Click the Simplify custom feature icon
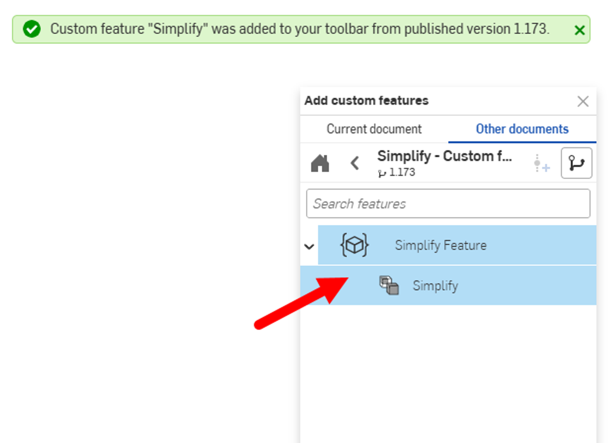Viewport: 615px width, 443px height. 389,285
